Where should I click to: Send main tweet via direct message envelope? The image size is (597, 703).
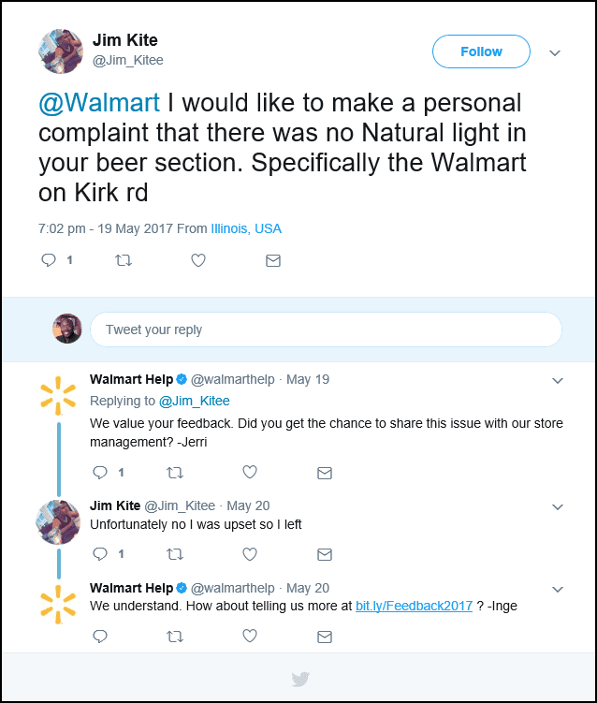point(273,261)
